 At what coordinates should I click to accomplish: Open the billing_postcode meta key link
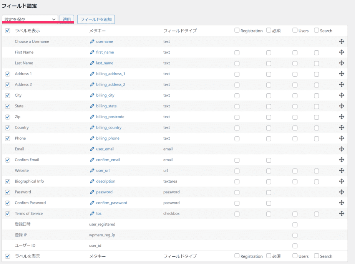point(110,117)
